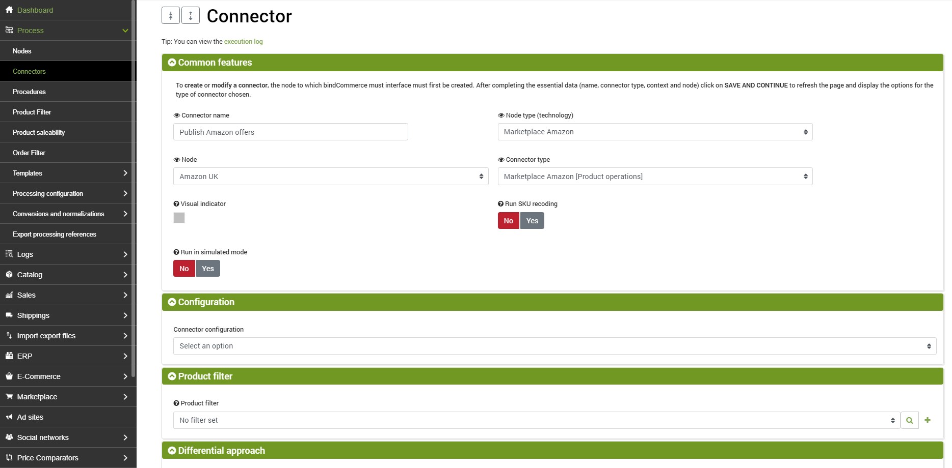
Task: Set Run SKU recoding to Yes
Action: tap(532, 221)
